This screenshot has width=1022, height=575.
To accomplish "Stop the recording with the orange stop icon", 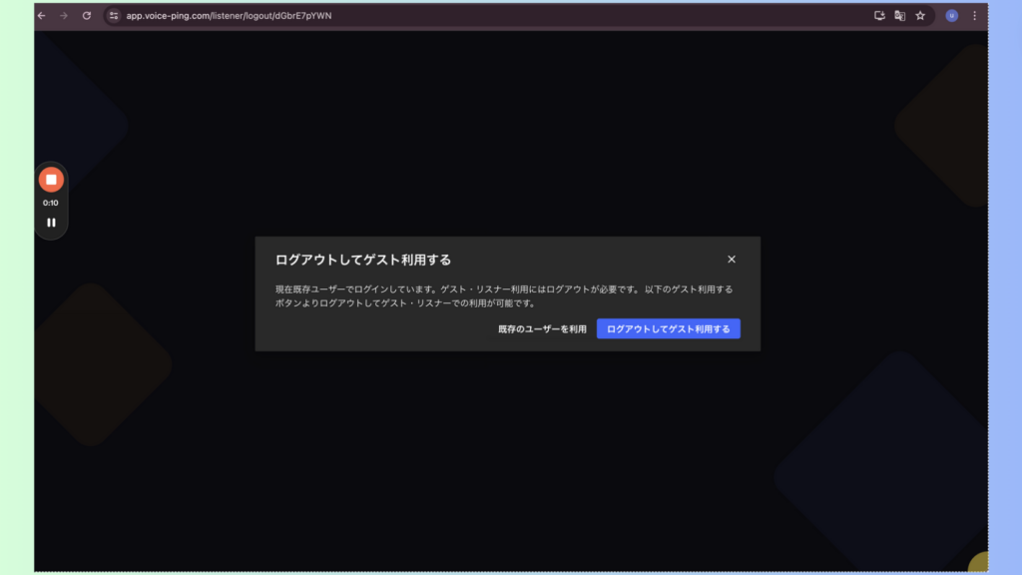I will [51, 179].
